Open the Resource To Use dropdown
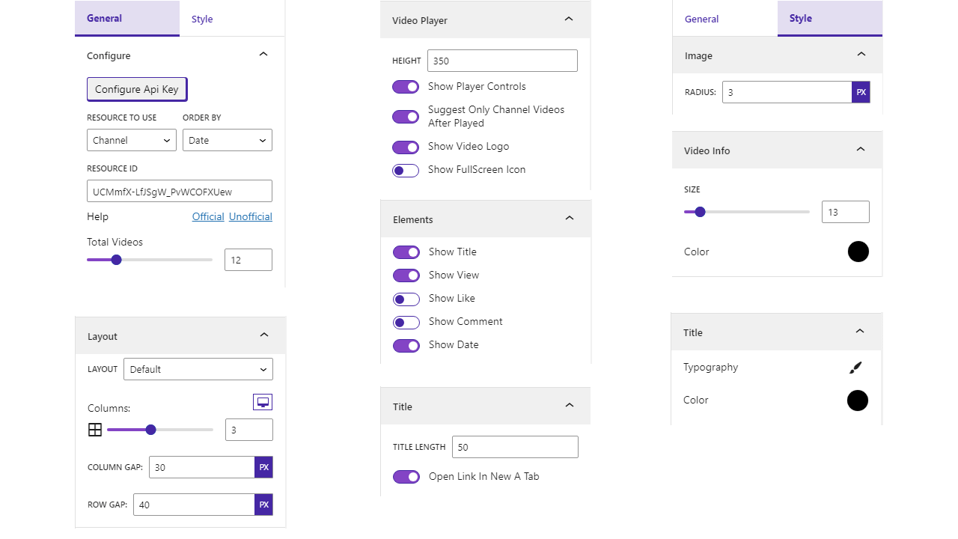The image size is (958, 539). 132,140
